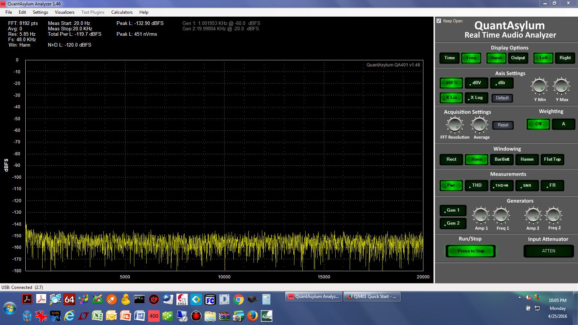The image size is (578, 325).
Task: Click the Amp 1 generator knob
Action: (x=481, y=216)
